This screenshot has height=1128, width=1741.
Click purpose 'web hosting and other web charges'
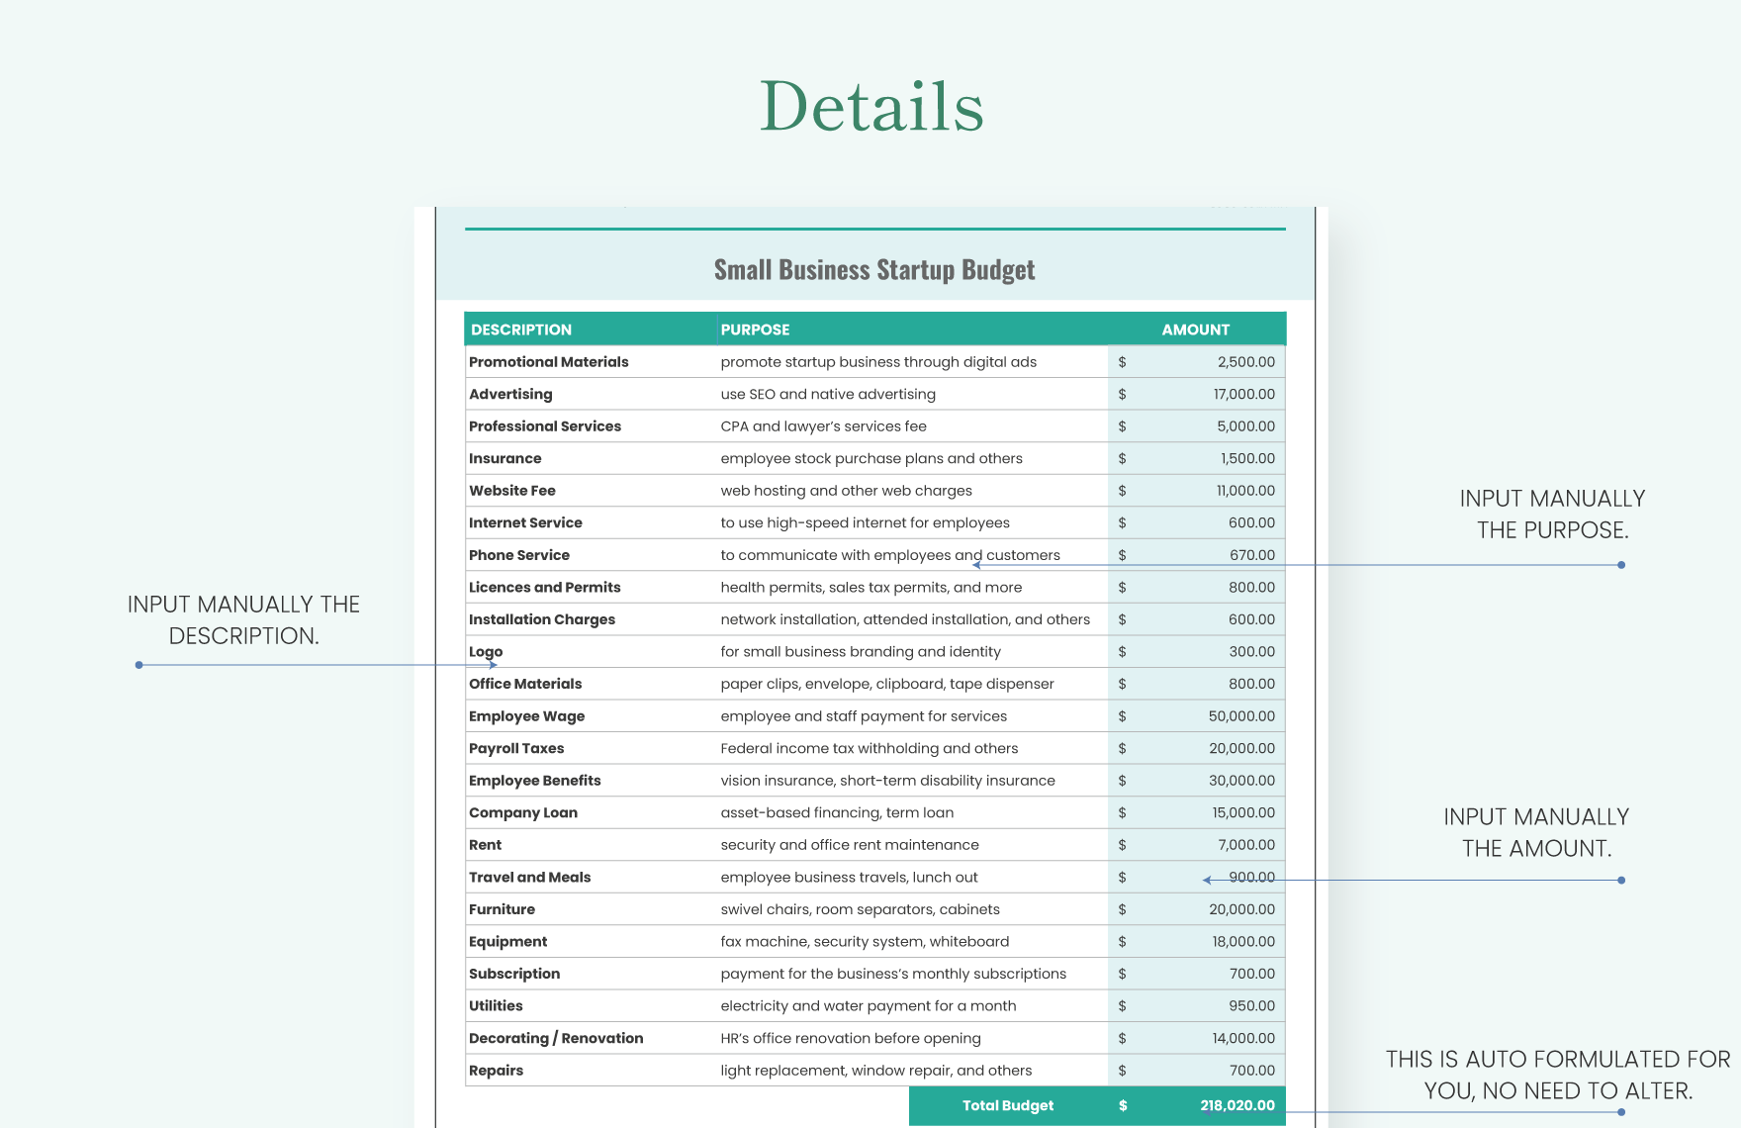[x=846, y=491]
